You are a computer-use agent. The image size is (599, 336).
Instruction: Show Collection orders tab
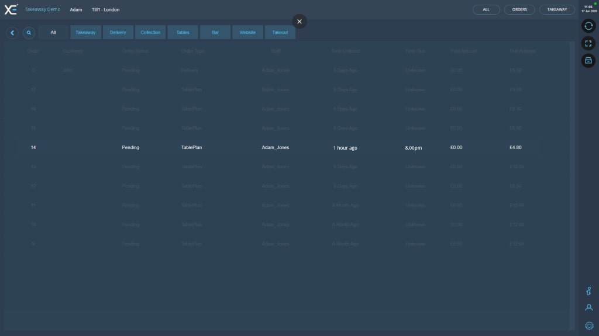[150, 33]
